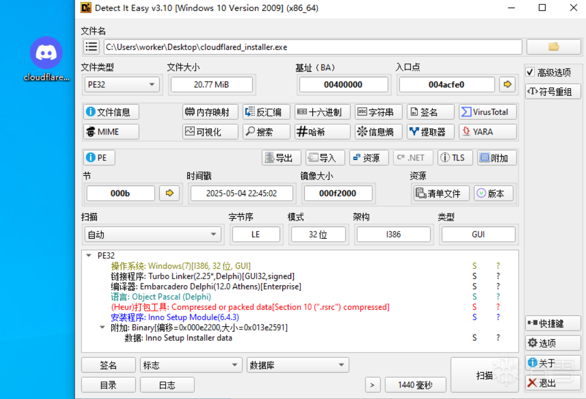This screenshot has height=399, width=586.
Task: Open the 签名 signatures tool in toolbar
Action: click(x=430, y=112)
